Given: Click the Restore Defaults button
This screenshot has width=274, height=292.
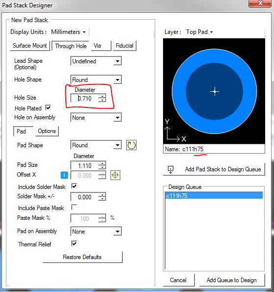Looking at the screenshot, I should (82, 257).
